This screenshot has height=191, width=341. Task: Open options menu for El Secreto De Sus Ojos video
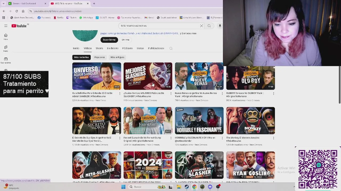point(120,138)
